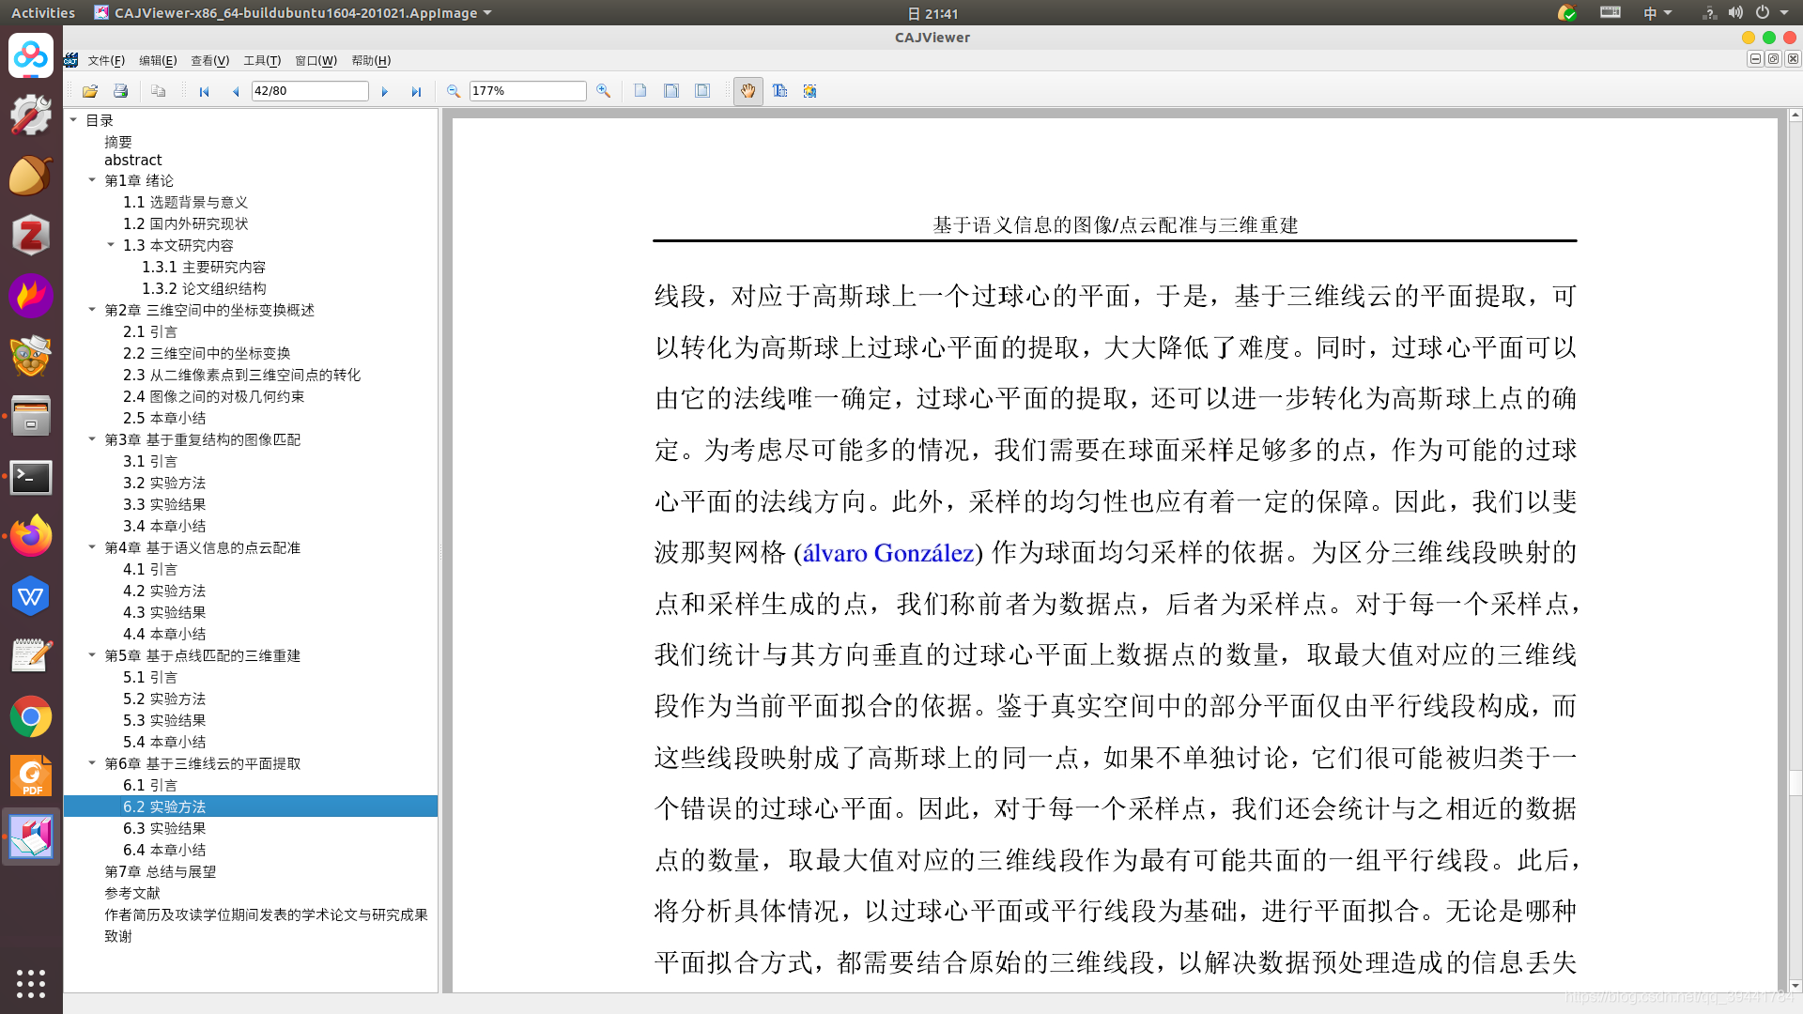Jump to the last page
1803x1014 pixels.
(415, 91)
